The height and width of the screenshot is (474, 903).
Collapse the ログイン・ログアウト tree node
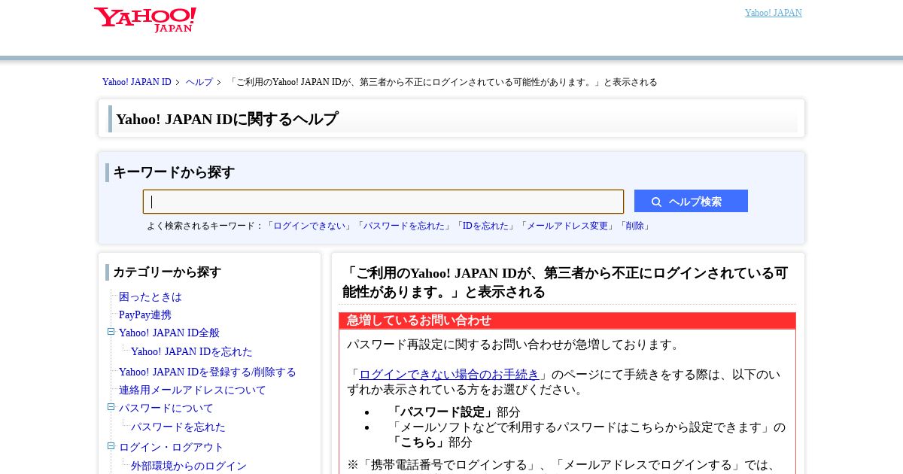tap(111, 446)
